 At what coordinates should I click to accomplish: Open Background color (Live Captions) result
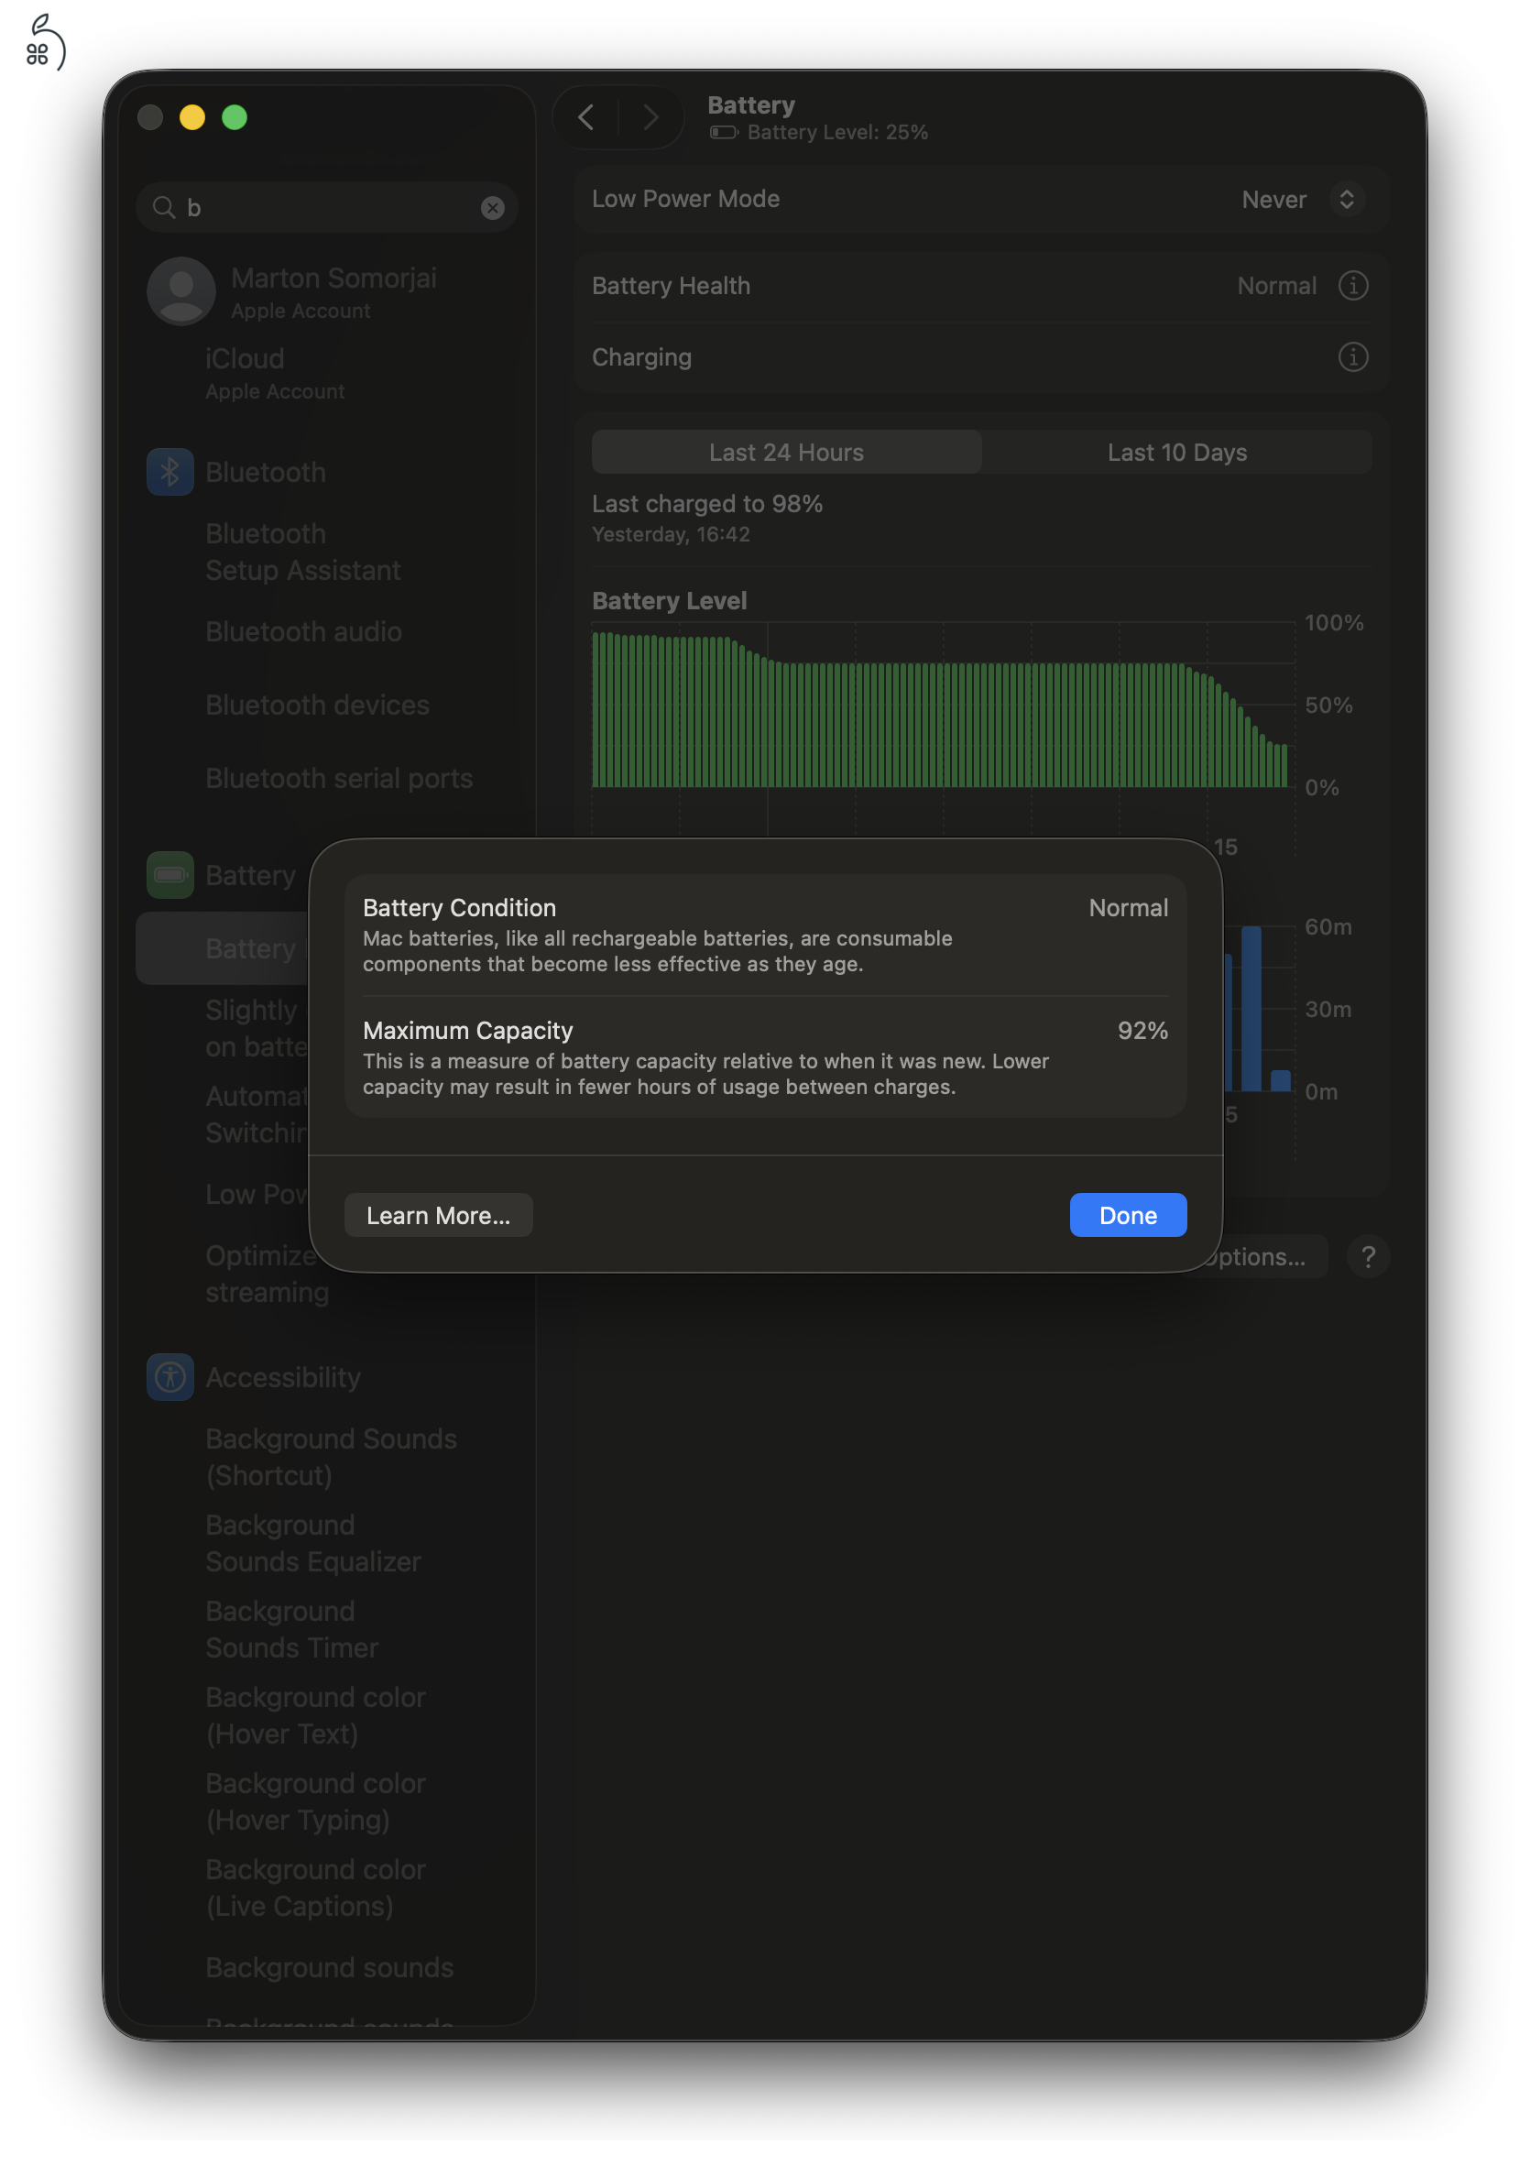pyautogui.click(x=316, y=1887)
